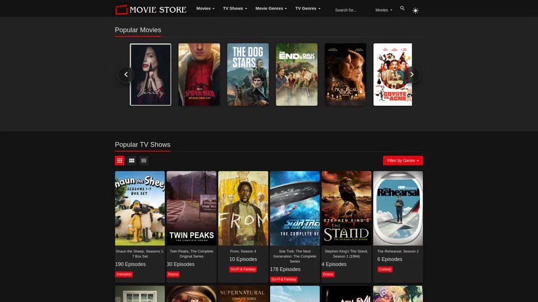Viewport: 538px width, 302px height.
Task: Click the Drama tag under The Stand
Action: [x=328, y=274]
